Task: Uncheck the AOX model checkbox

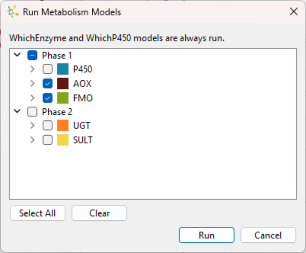Action: pyautogui.click(x=47, y=83)
